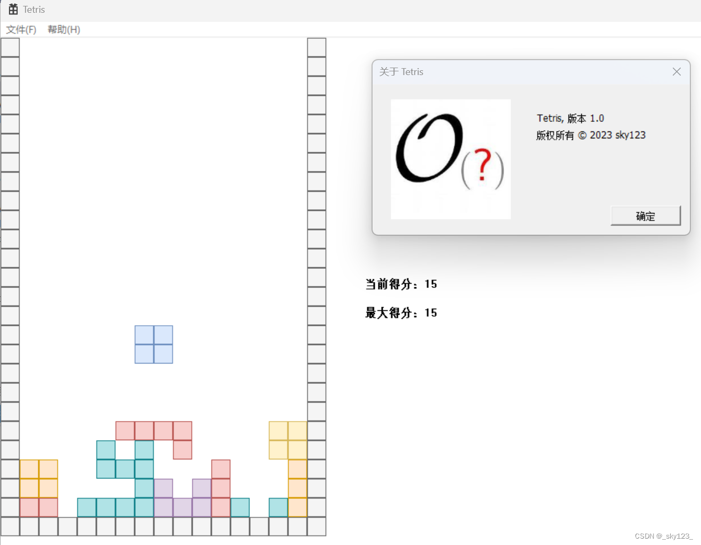Screen dimensions: 701x545
Task: Click the 最大得分: 15 score text
Action: tap(401, 313)
